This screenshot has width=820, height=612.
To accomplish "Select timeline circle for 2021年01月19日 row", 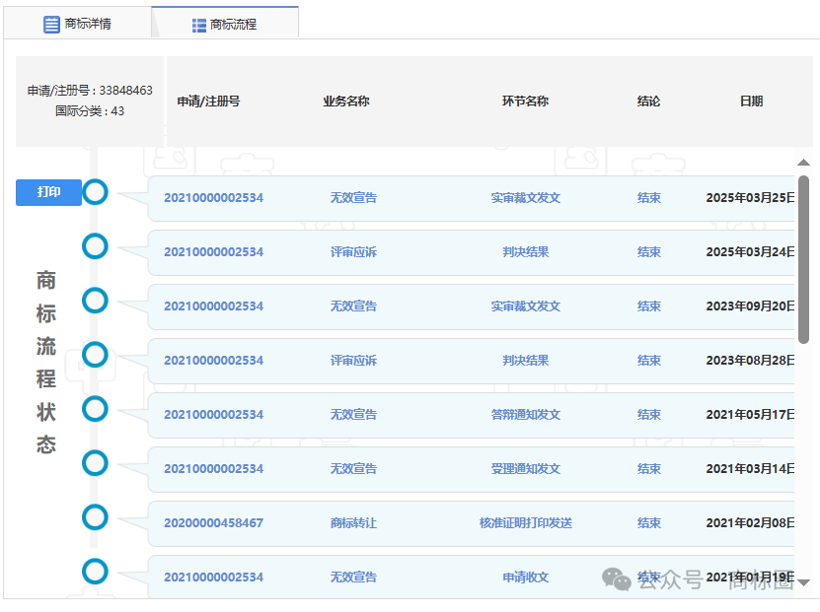I will tap(95, 572).
